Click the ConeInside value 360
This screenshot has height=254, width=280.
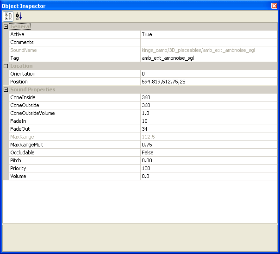[209, 98]
